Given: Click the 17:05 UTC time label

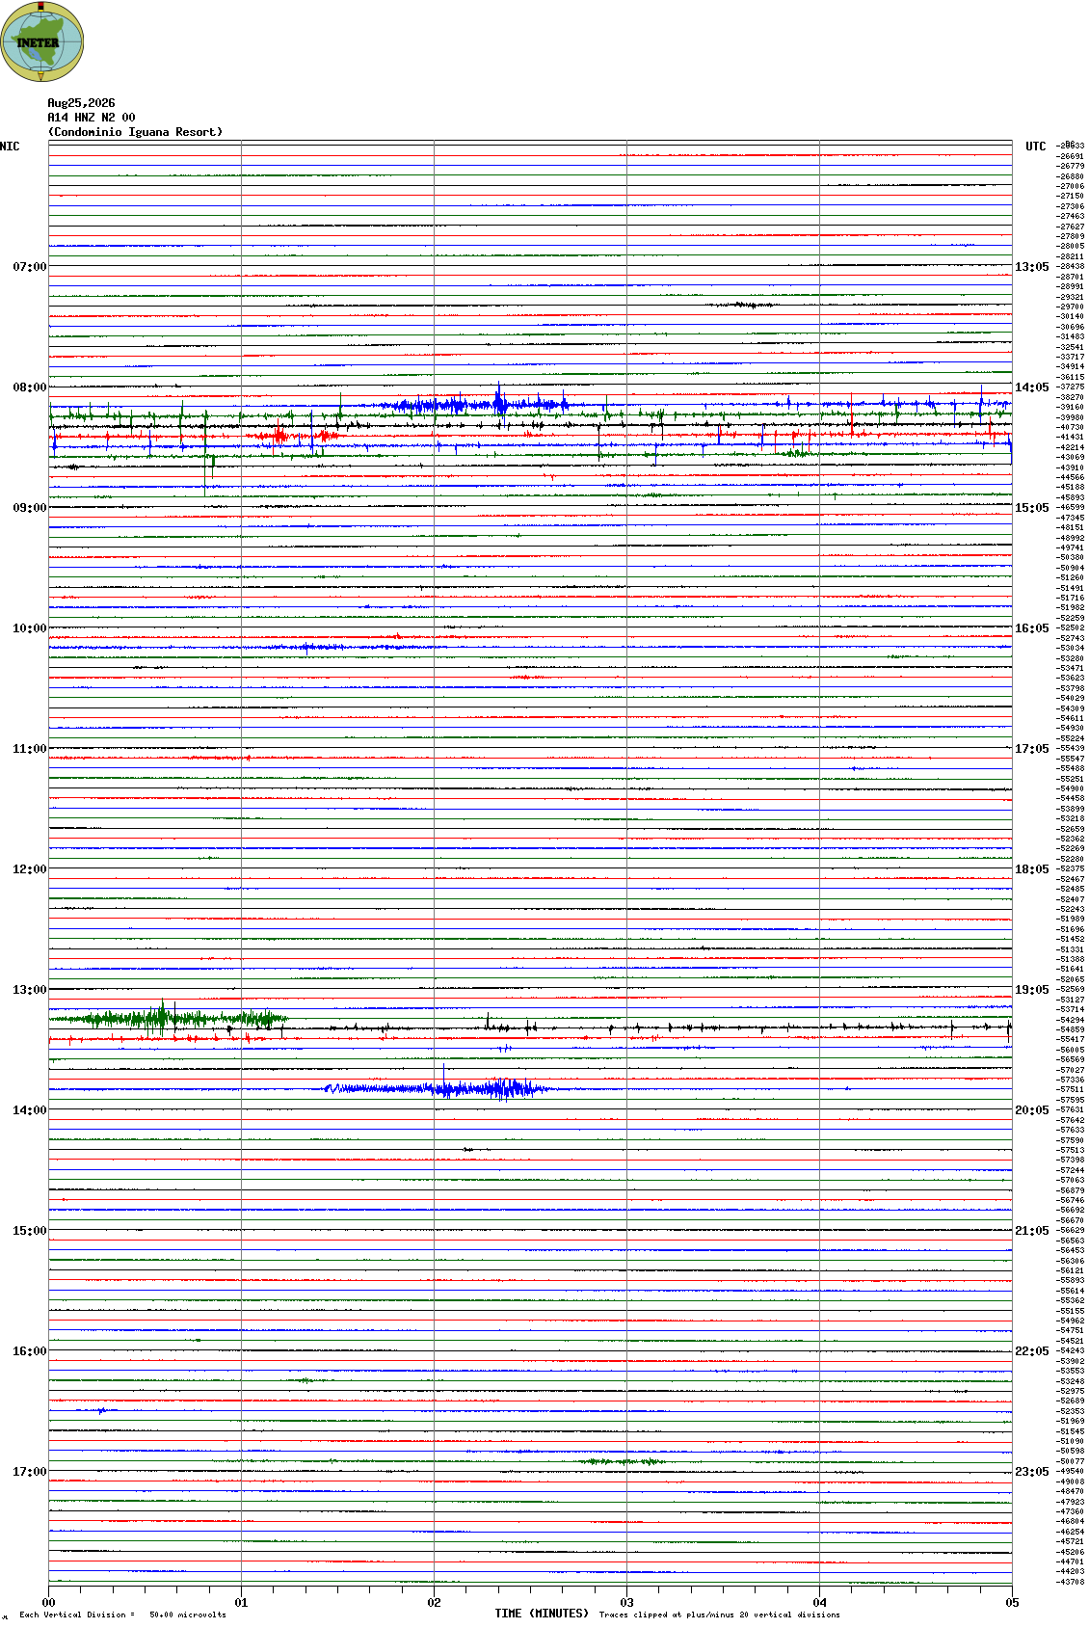Looking at the screenshot, I should coord(1032,749).
